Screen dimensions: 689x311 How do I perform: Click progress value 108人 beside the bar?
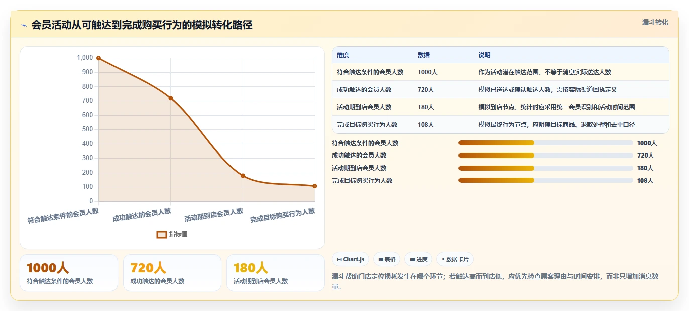645,181
